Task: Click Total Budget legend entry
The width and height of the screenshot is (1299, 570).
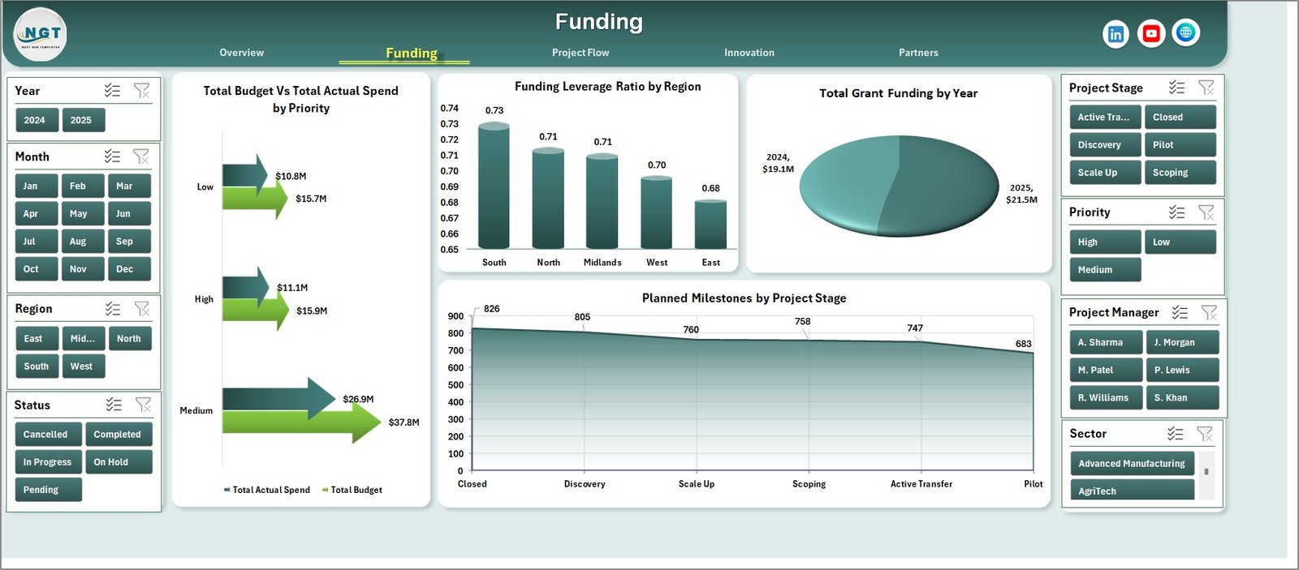Action: pos(352,490)
